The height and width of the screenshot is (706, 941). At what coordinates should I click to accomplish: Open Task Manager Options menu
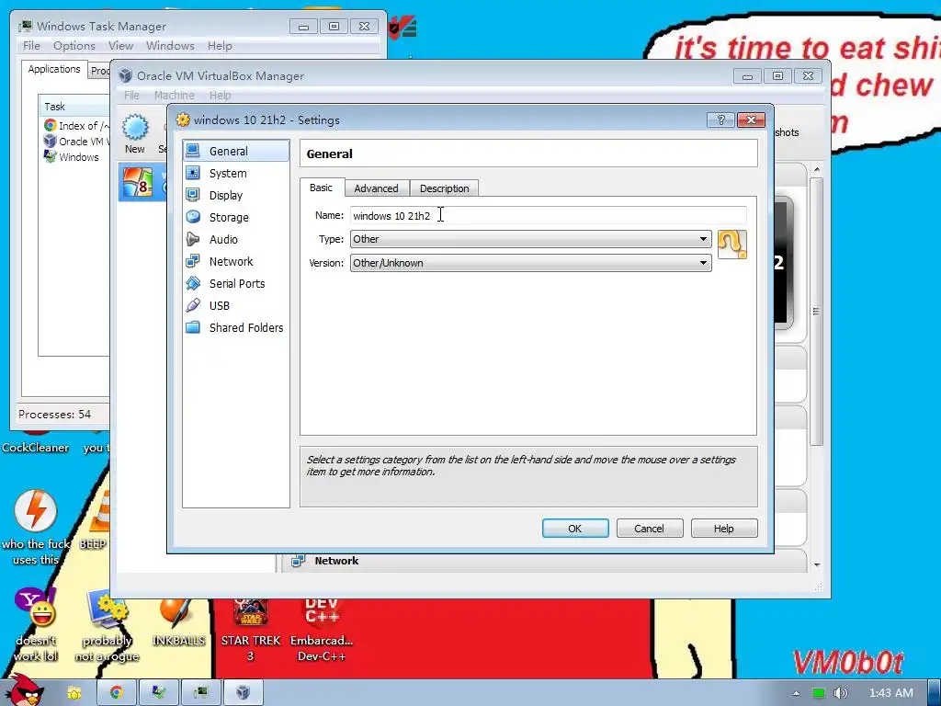(x=74, y=46)
